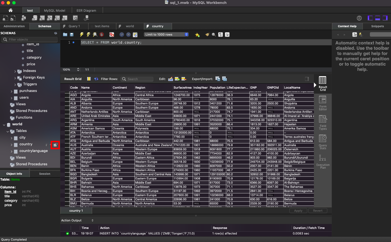Create a new function icon

[x=65, y=18]
